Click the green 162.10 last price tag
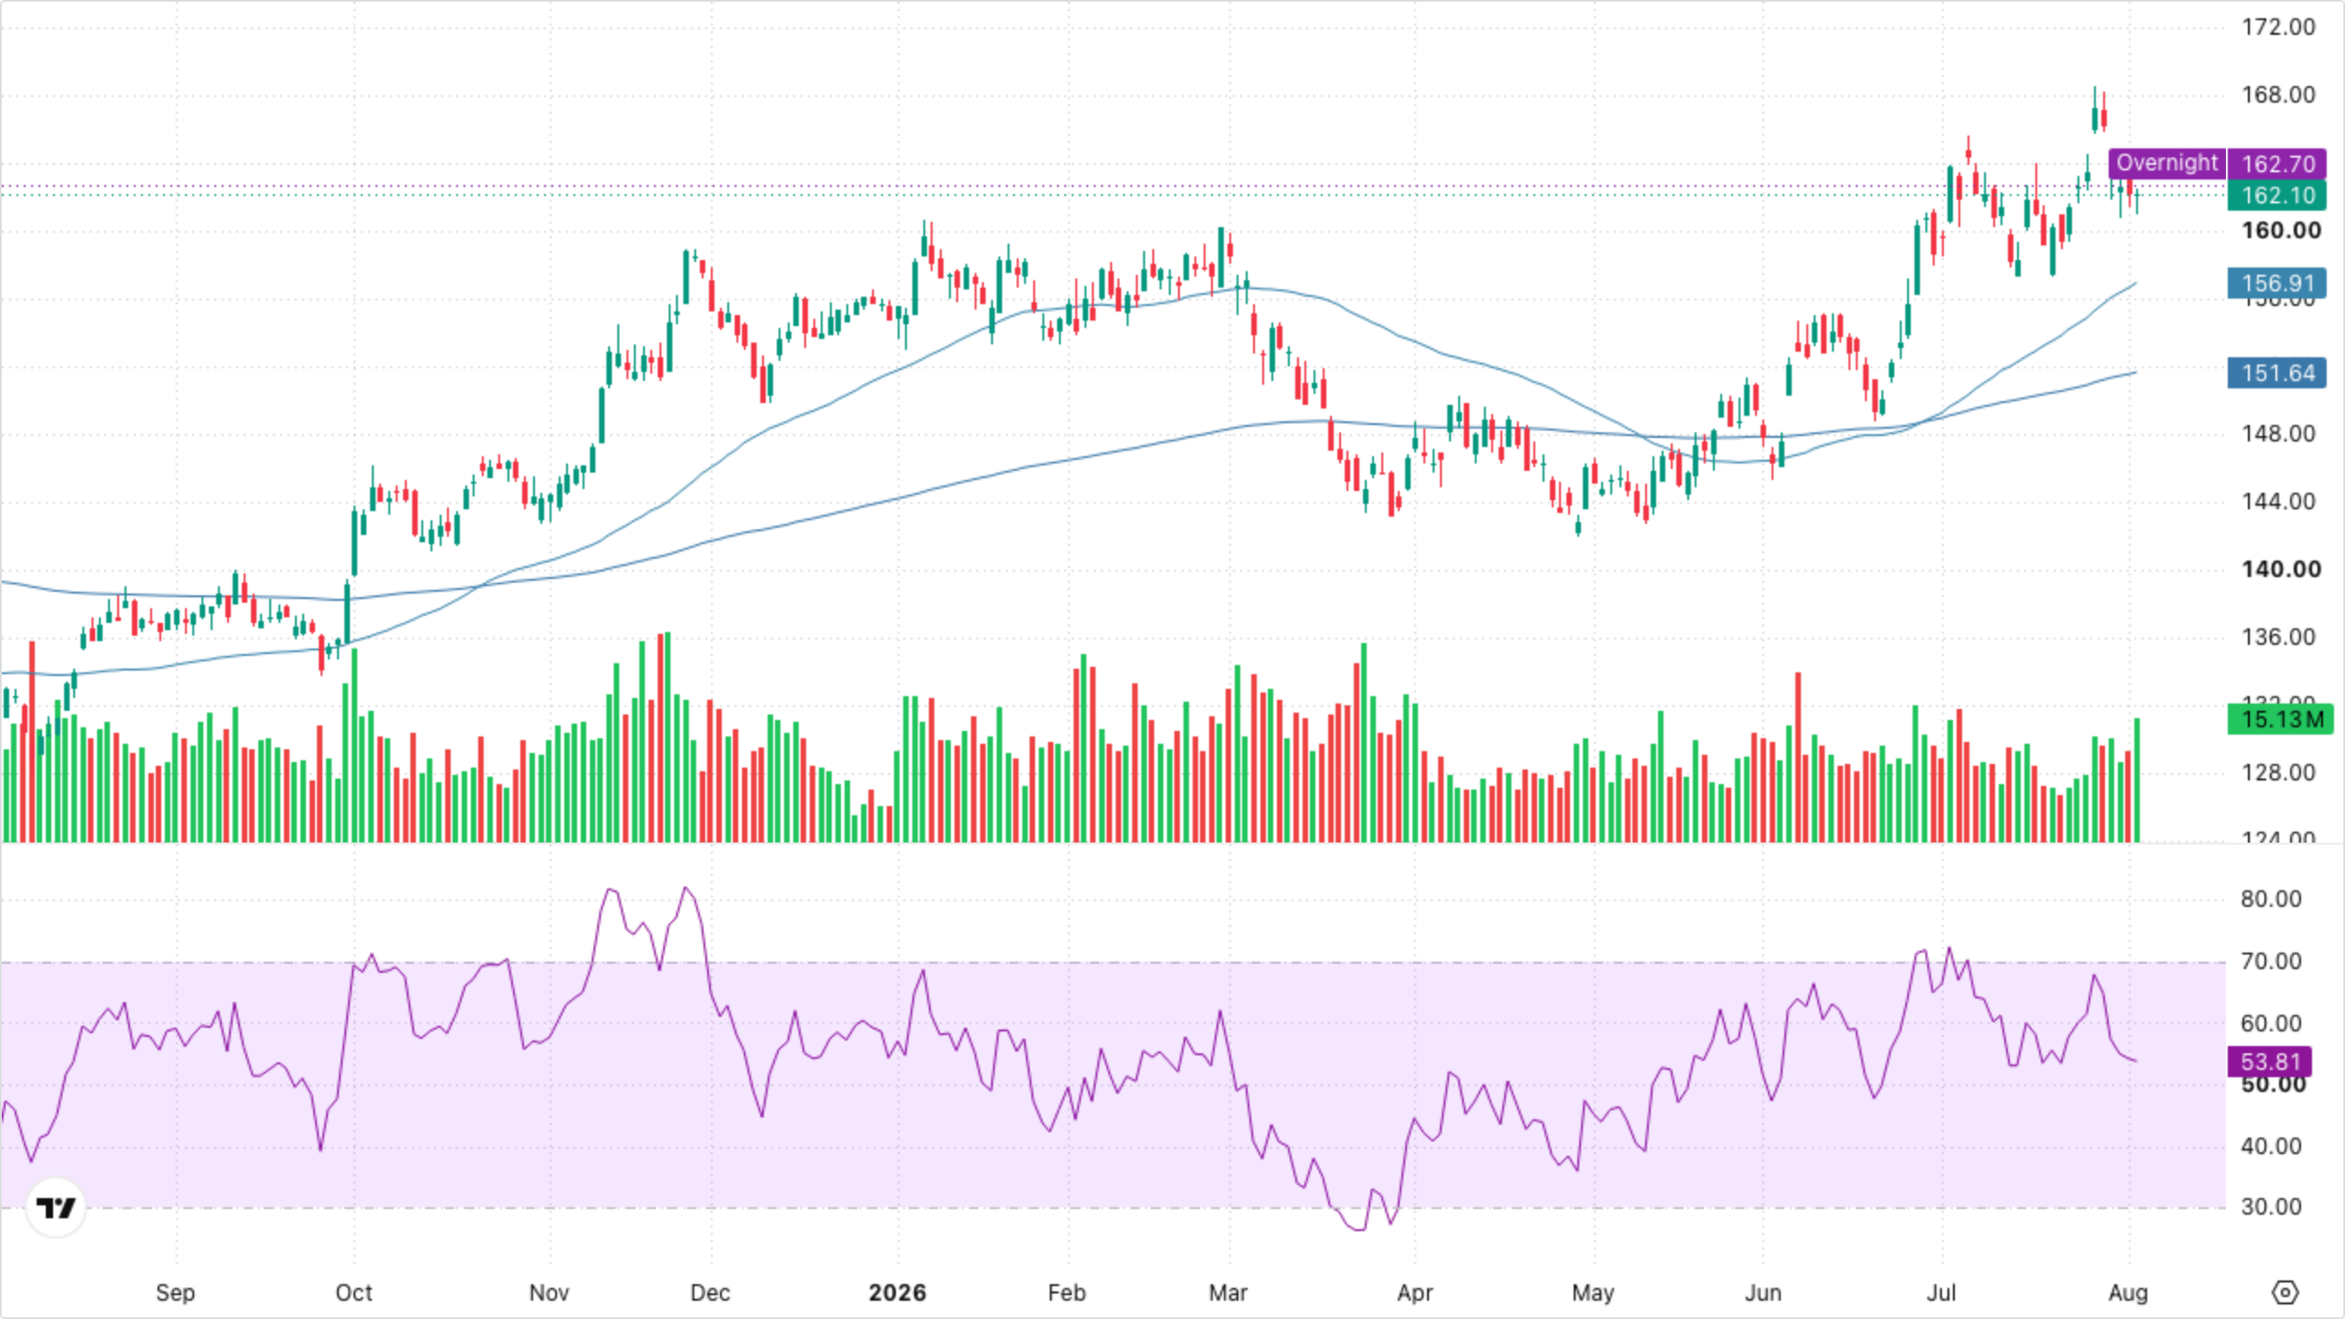Screen dimensions: 2345x1319 pyautogui.click(x=2277, y=195)
